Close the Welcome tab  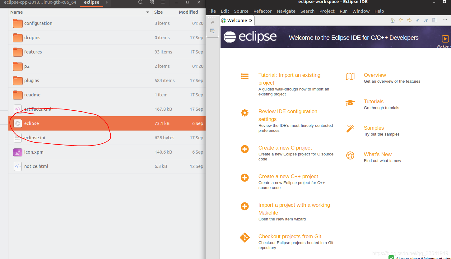pyautogui.click(x=251, y=21)
